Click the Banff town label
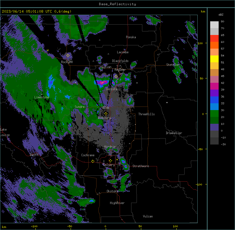Image resolution: width=235 pixels, height=230 pixels. pos(34,155)
